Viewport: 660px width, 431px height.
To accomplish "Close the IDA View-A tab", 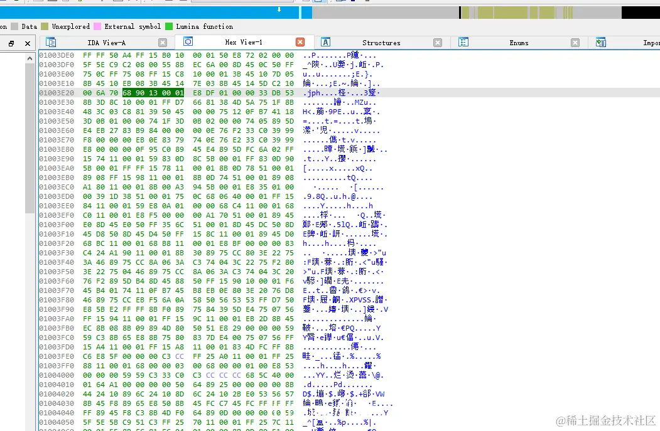I will (x=163, y=43).
